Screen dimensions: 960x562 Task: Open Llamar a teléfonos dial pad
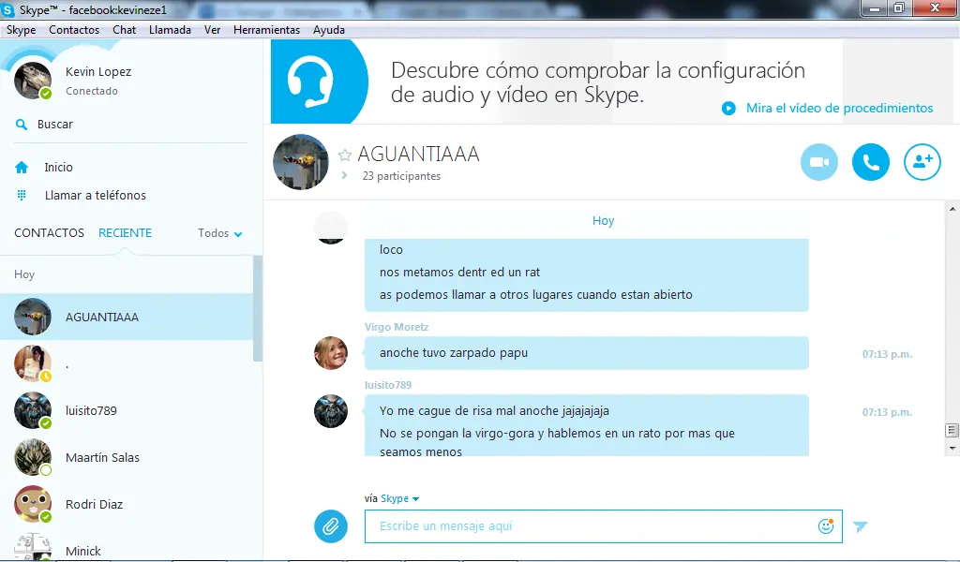95,195
